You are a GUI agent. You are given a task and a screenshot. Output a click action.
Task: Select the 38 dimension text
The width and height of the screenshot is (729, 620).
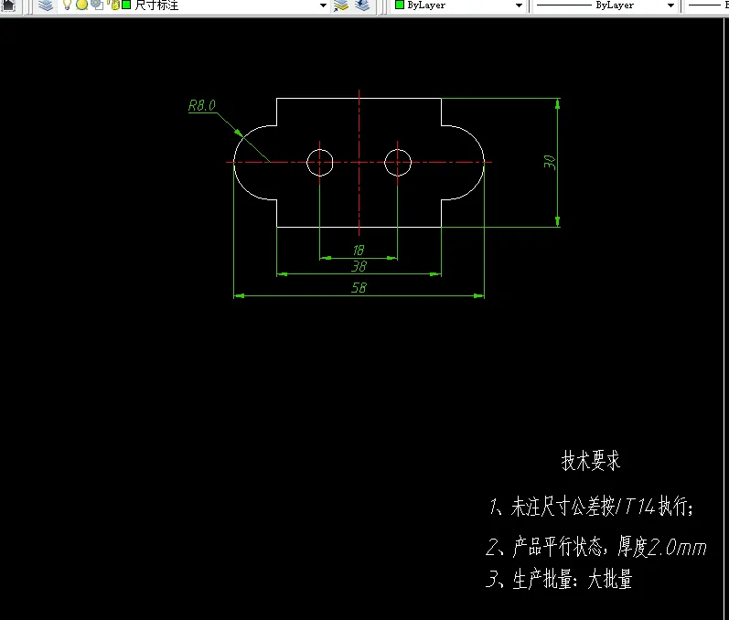click(359, 266)
